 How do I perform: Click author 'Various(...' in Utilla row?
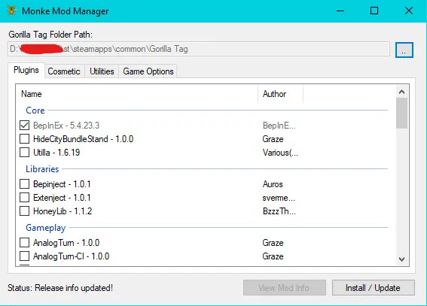pos(280,153)
